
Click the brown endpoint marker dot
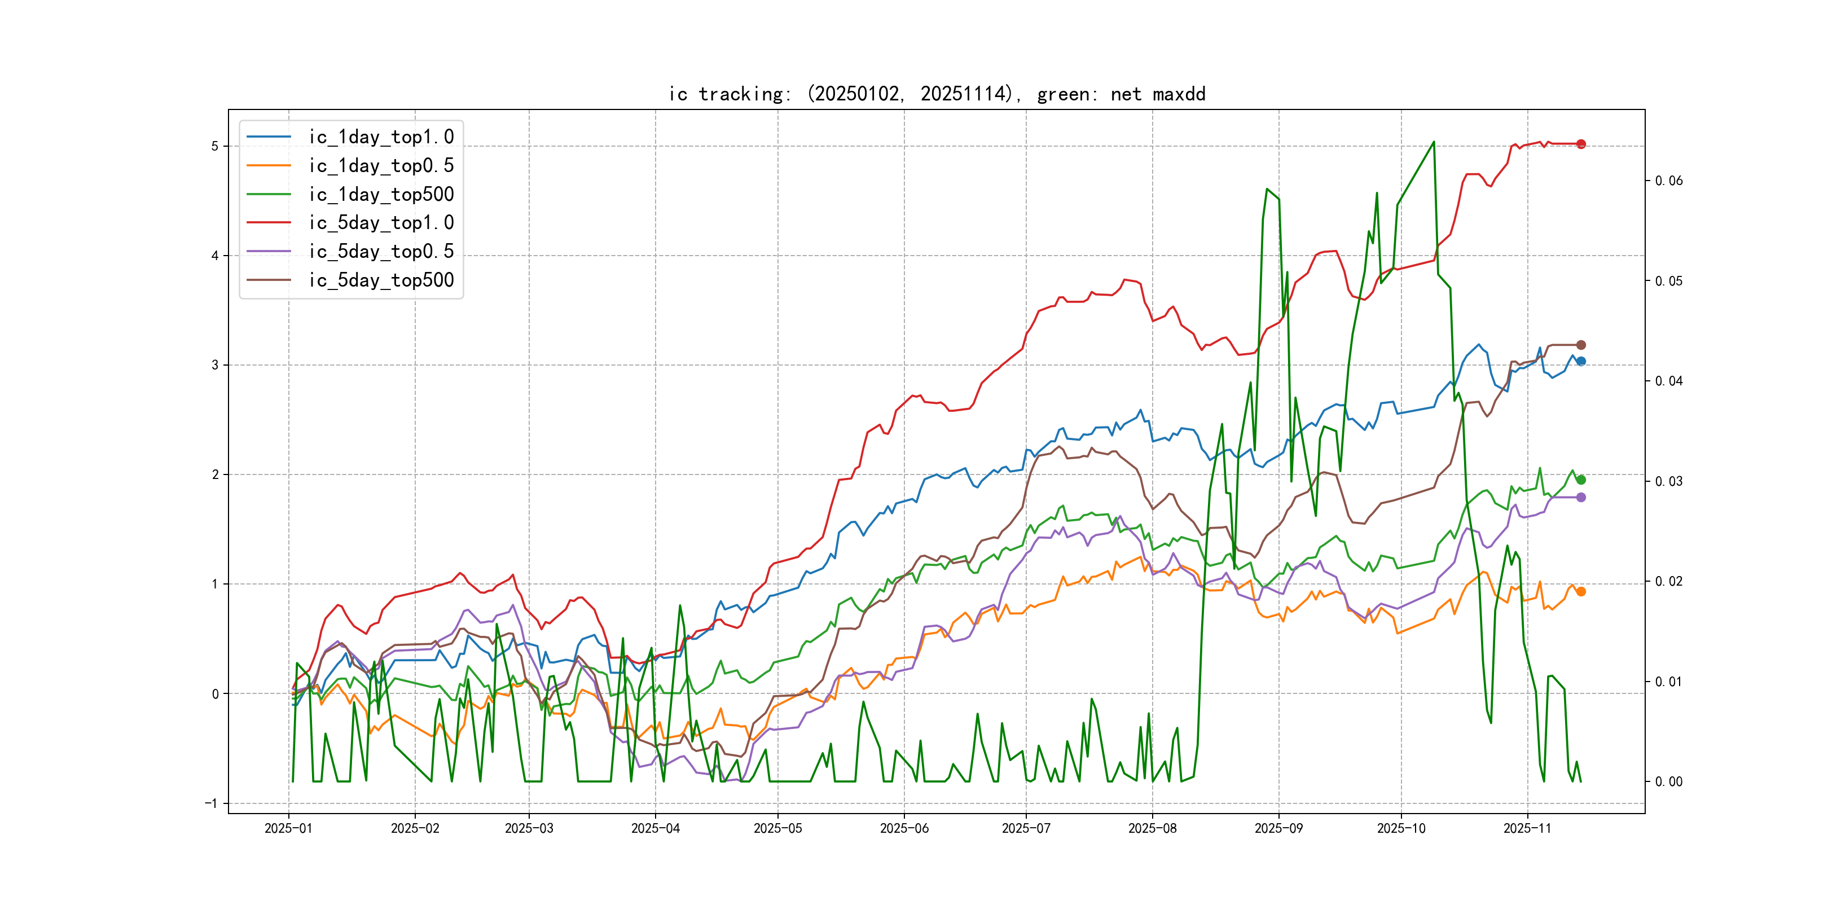(x=1581, y=345)
